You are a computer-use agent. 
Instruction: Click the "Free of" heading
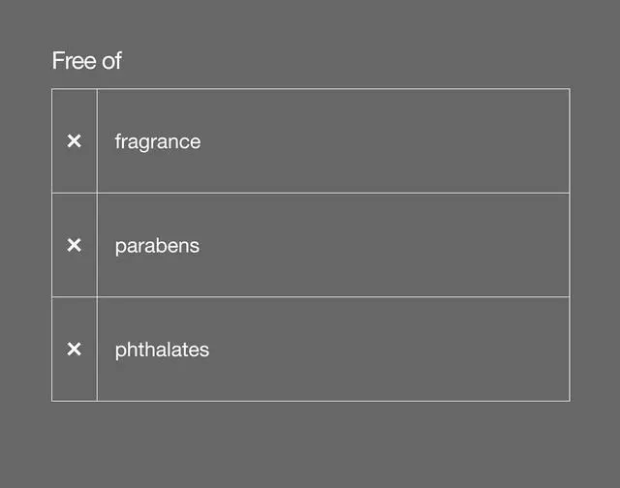tap(86, 61)
